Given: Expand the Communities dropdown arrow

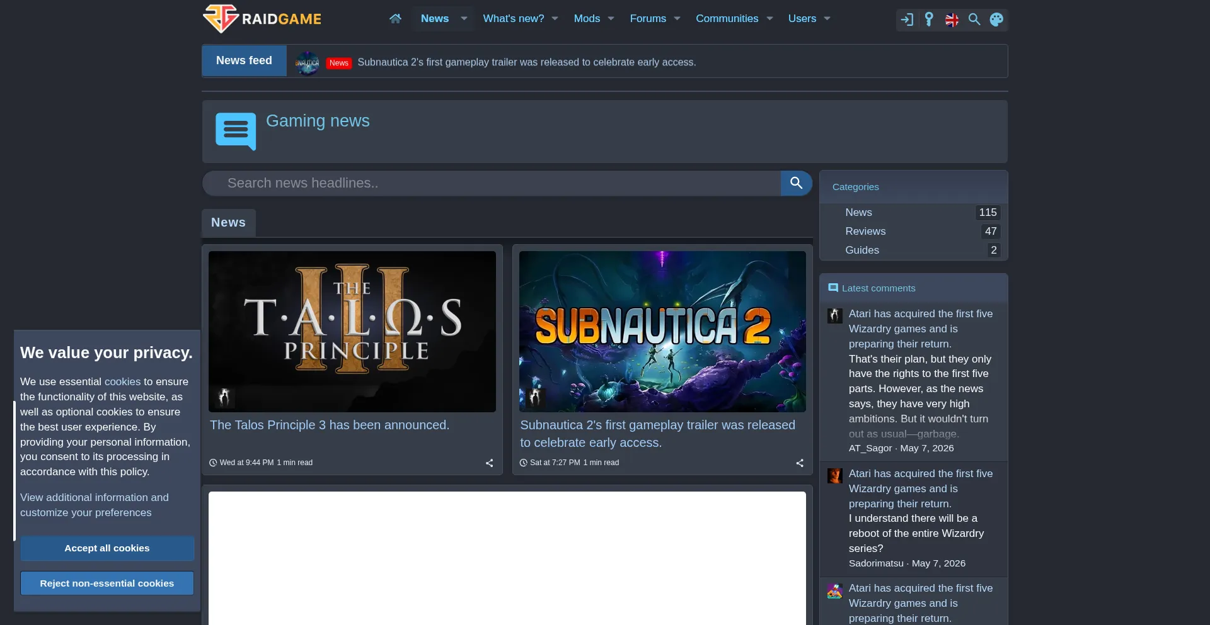Looking at the screenshot, I should point(769,19).
